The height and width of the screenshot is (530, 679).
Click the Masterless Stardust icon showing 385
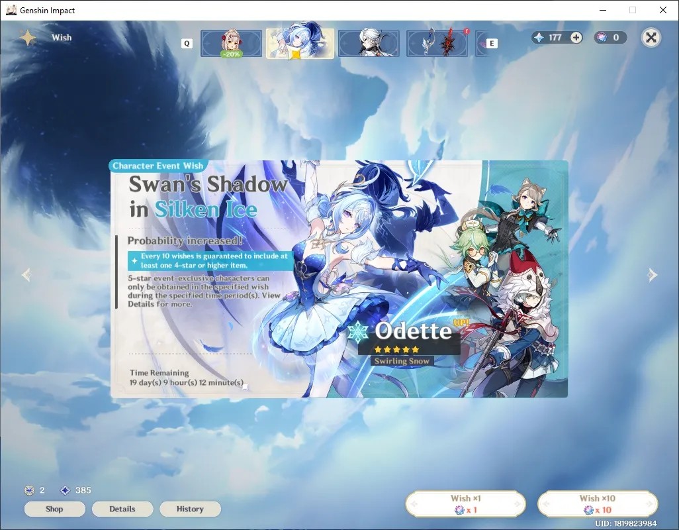tap(65, 490)
